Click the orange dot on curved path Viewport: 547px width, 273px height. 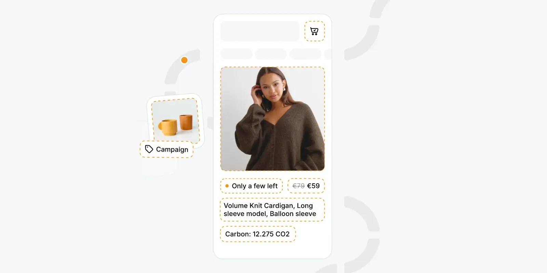pyautogui.click(x=184, y=60)
